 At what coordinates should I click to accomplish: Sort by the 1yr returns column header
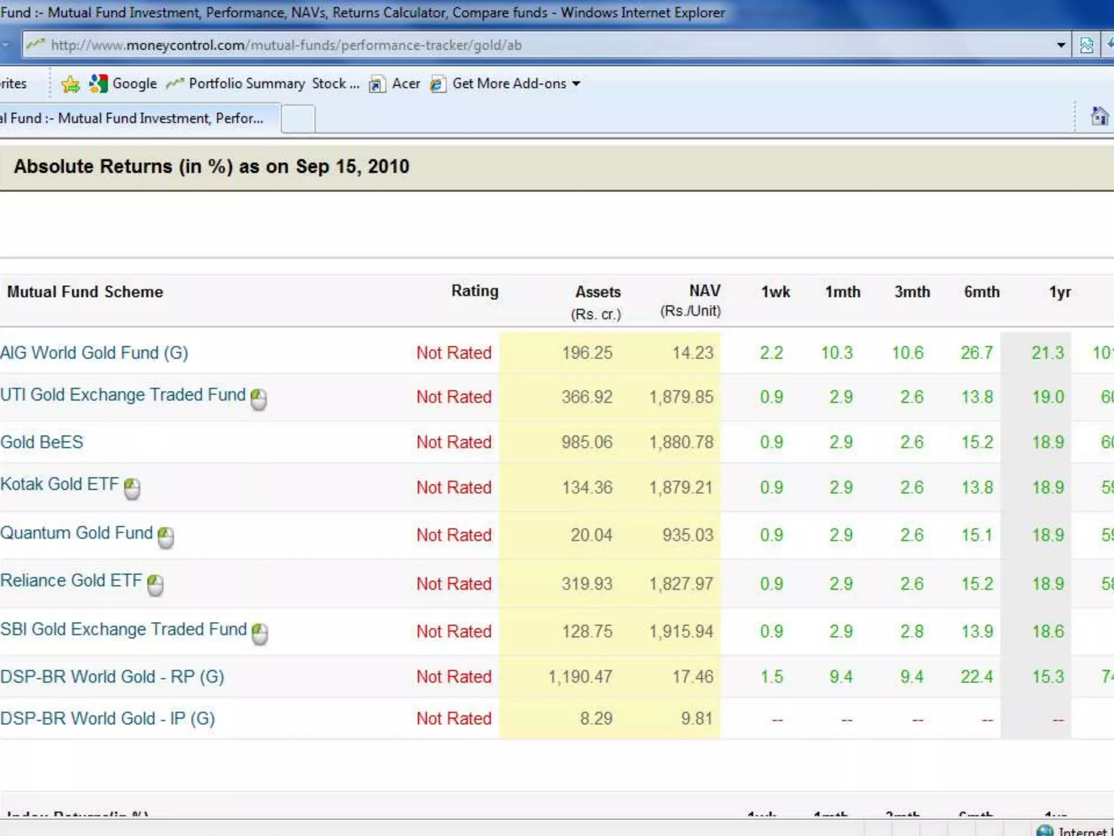pos(1060,292)
